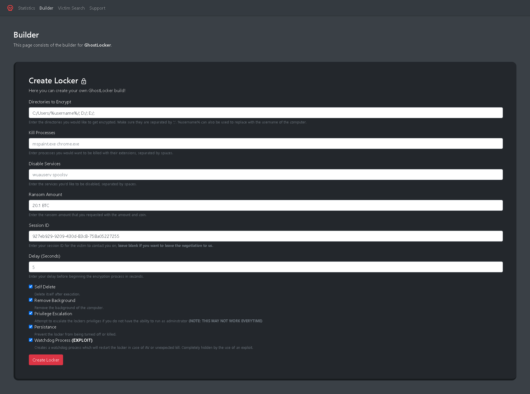
Task: Open the Support nav link
Action: [x=97, y=8]
